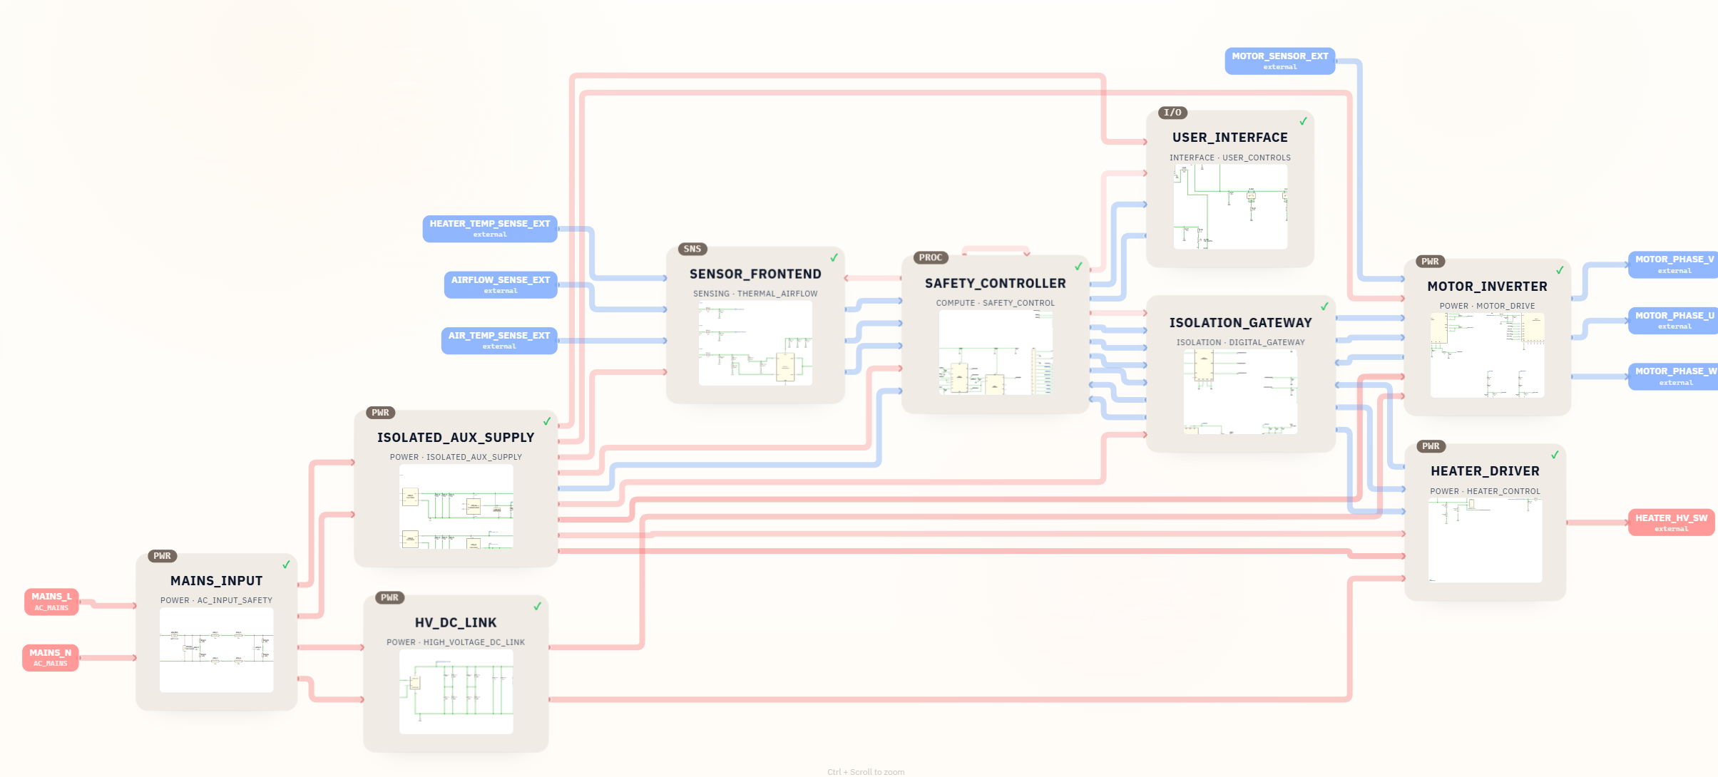
Task: Click the HV_DC_LINK block title
Action: 456,623
